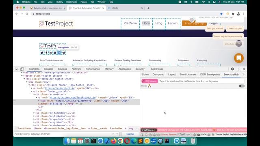This screenshot has width=260, height=146.
Task: Close the DevTools panel
Action: pyautogui.click(x=244, y=69)
